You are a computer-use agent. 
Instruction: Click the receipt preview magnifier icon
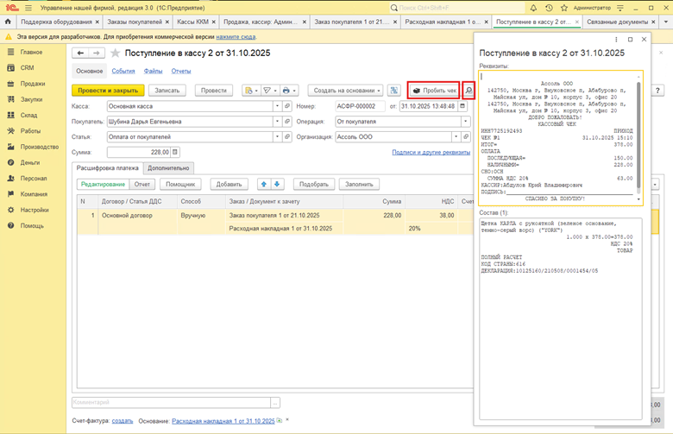point(469,90)
